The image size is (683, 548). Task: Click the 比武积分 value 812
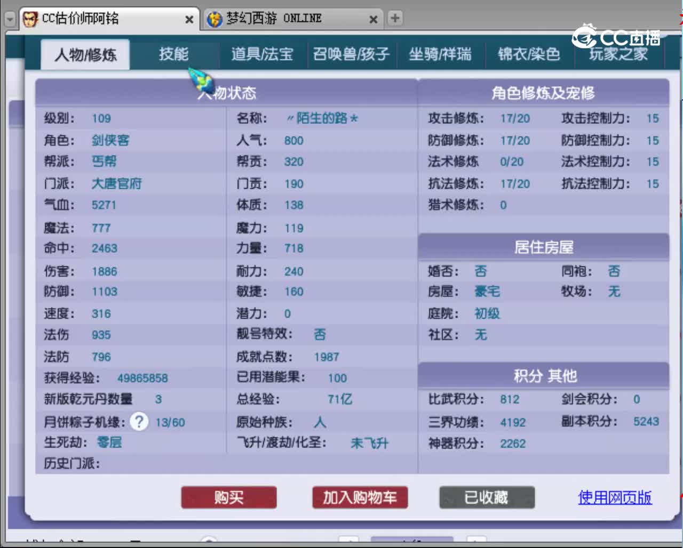510,399
